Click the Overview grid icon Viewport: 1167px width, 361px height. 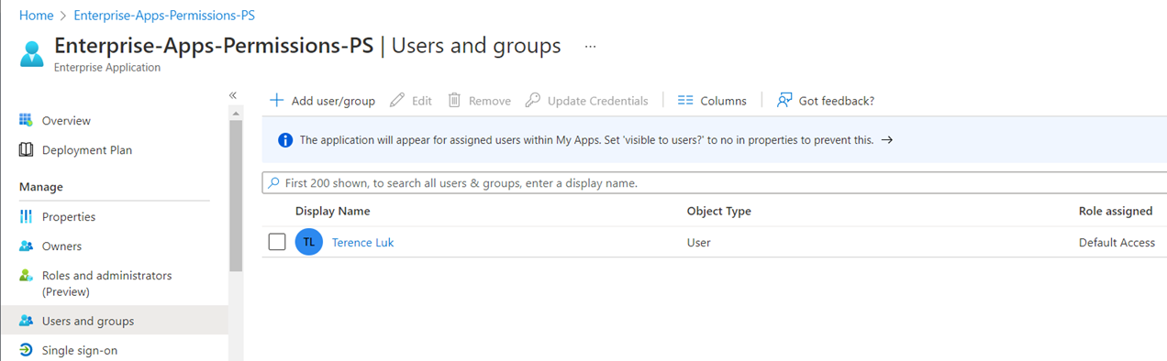pyautogui.click(x=27, y=120)
